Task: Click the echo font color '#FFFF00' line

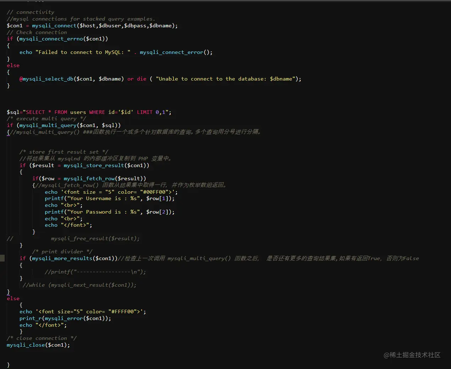Action: (x=83, y=312)
